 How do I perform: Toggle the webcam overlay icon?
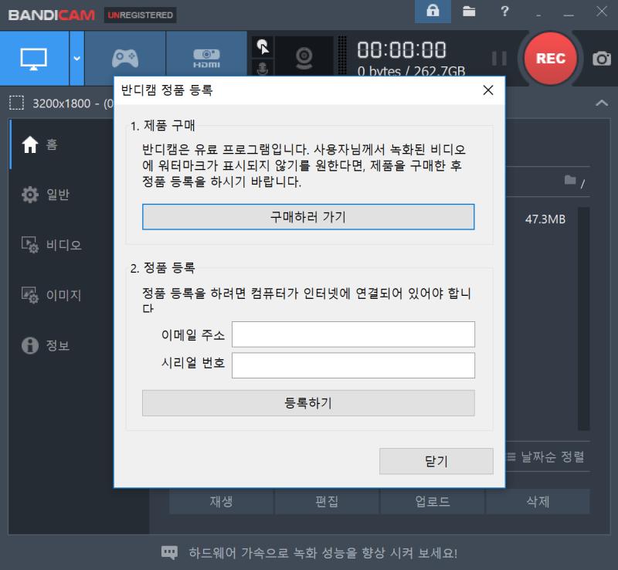(x=304, y=58)
